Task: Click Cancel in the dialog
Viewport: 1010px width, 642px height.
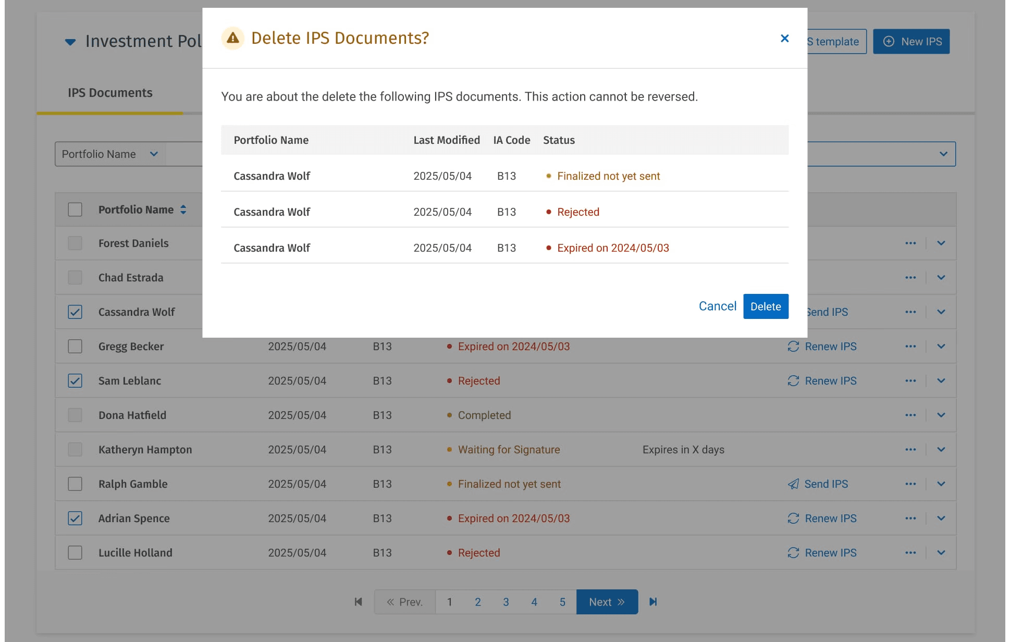Action: pyautogui.click(x=717, y=306)
